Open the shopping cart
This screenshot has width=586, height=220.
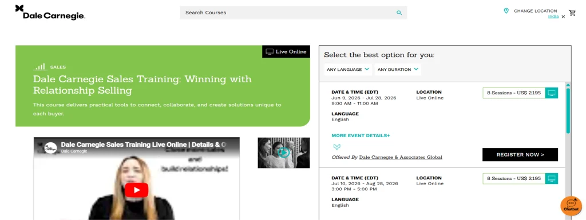[572, 13]
